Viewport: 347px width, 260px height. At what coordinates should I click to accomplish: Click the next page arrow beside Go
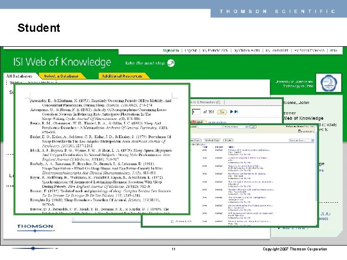(231, 112)
